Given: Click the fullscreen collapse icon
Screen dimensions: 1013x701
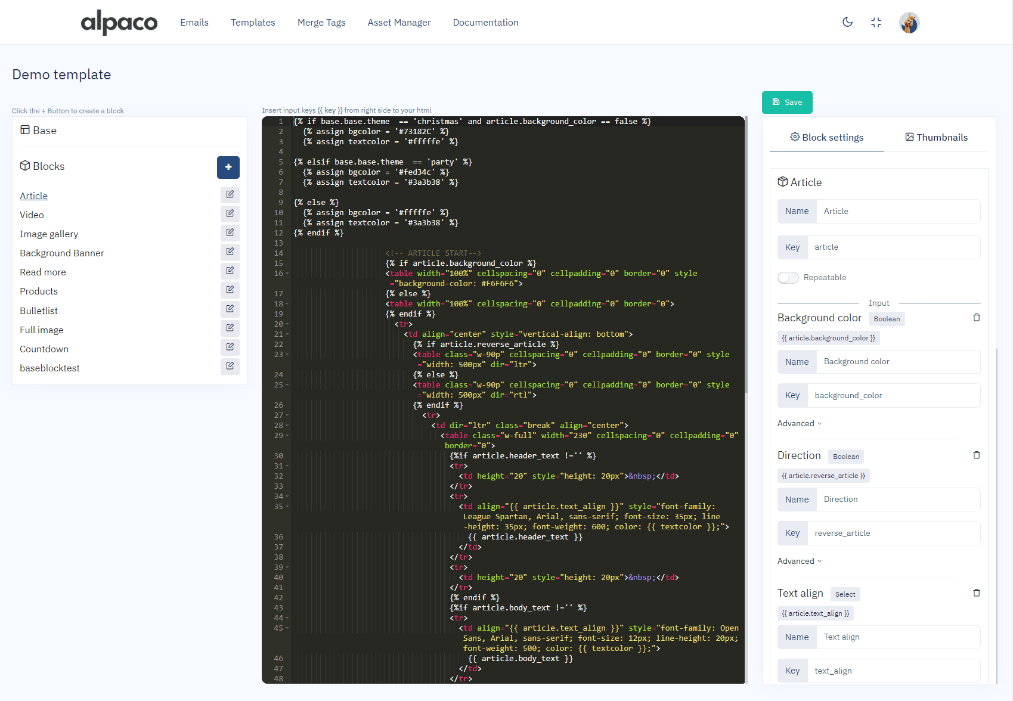Looking at the screenshot, I should pos(876,23).
